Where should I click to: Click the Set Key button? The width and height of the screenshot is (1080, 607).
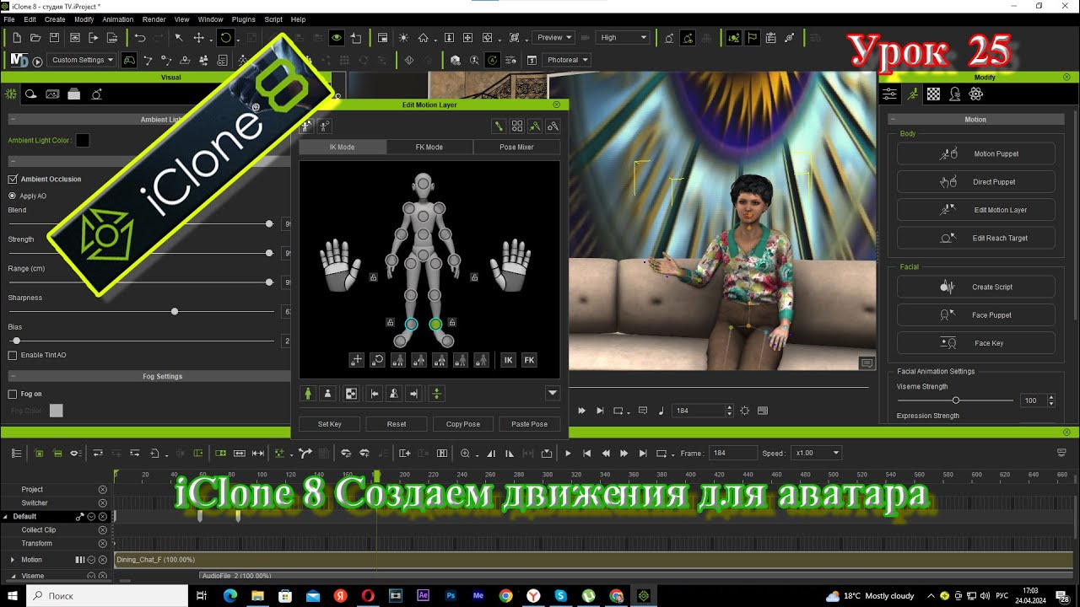click(x=330, y=424)
